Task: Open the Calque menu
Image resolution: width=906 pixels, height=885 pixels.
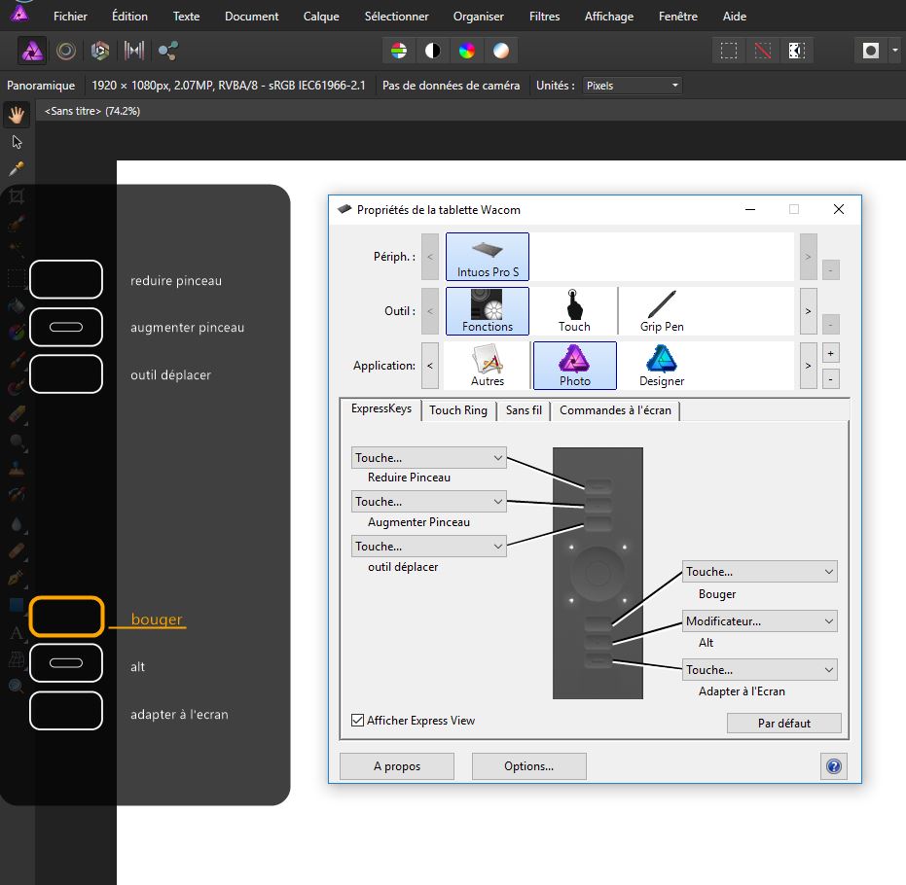Action: click(321, 17)
